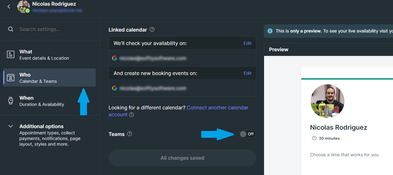Edit the availability check calendar
393x175 pixels.
click(x=248, y=43)
